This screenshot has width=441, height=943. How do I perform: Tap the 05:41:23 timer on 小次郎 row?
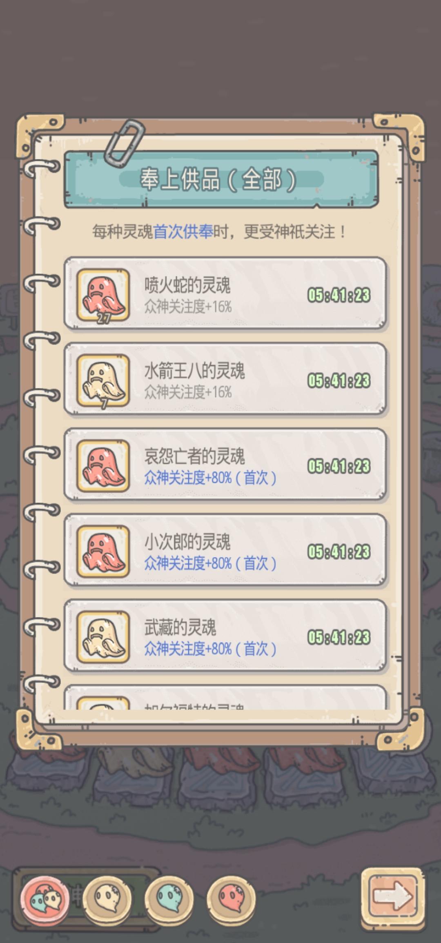coord(339,552)
